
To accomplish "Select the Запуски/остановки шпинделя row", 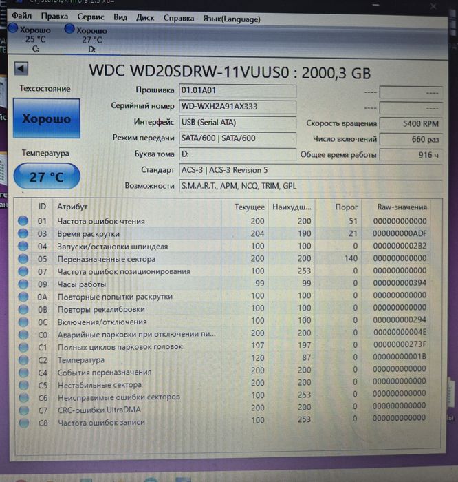I will point(223,247).
